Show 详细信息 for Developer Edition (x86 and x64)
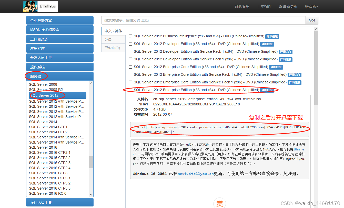The height and width of the screenshot is (208, 344). pyautogui.click(x=267, y=44)
